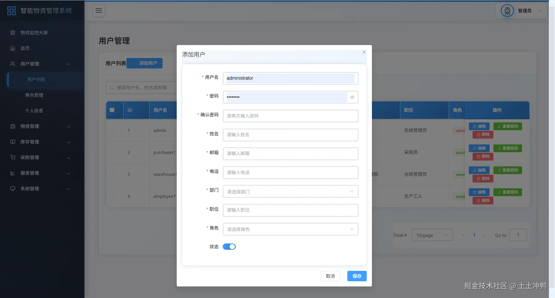Open 物资监控大屏 menu item
The height and width of the screenshot is (298, 555).
tap(42, 33)
